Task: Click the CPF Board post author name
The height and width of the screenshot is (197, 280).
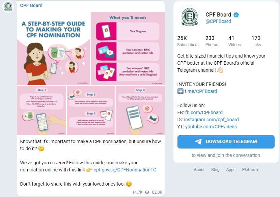Action: (x=31, y=5)
